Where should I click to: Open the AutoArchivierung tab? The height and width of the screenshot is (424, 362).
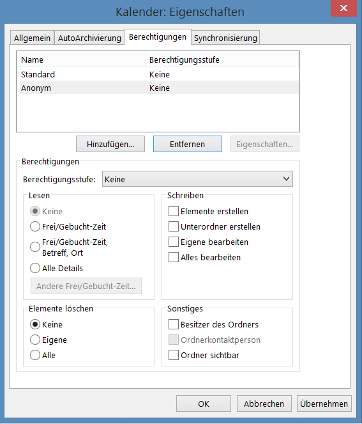(89, 38)
